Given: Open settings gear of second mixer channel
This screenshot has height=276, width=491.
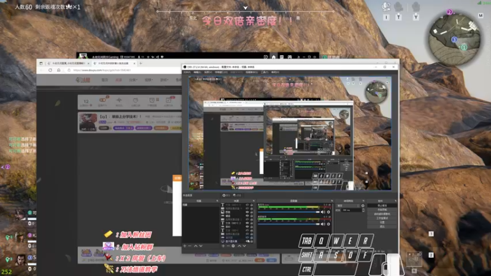Looking at the screenshot, I should point(328,224).
